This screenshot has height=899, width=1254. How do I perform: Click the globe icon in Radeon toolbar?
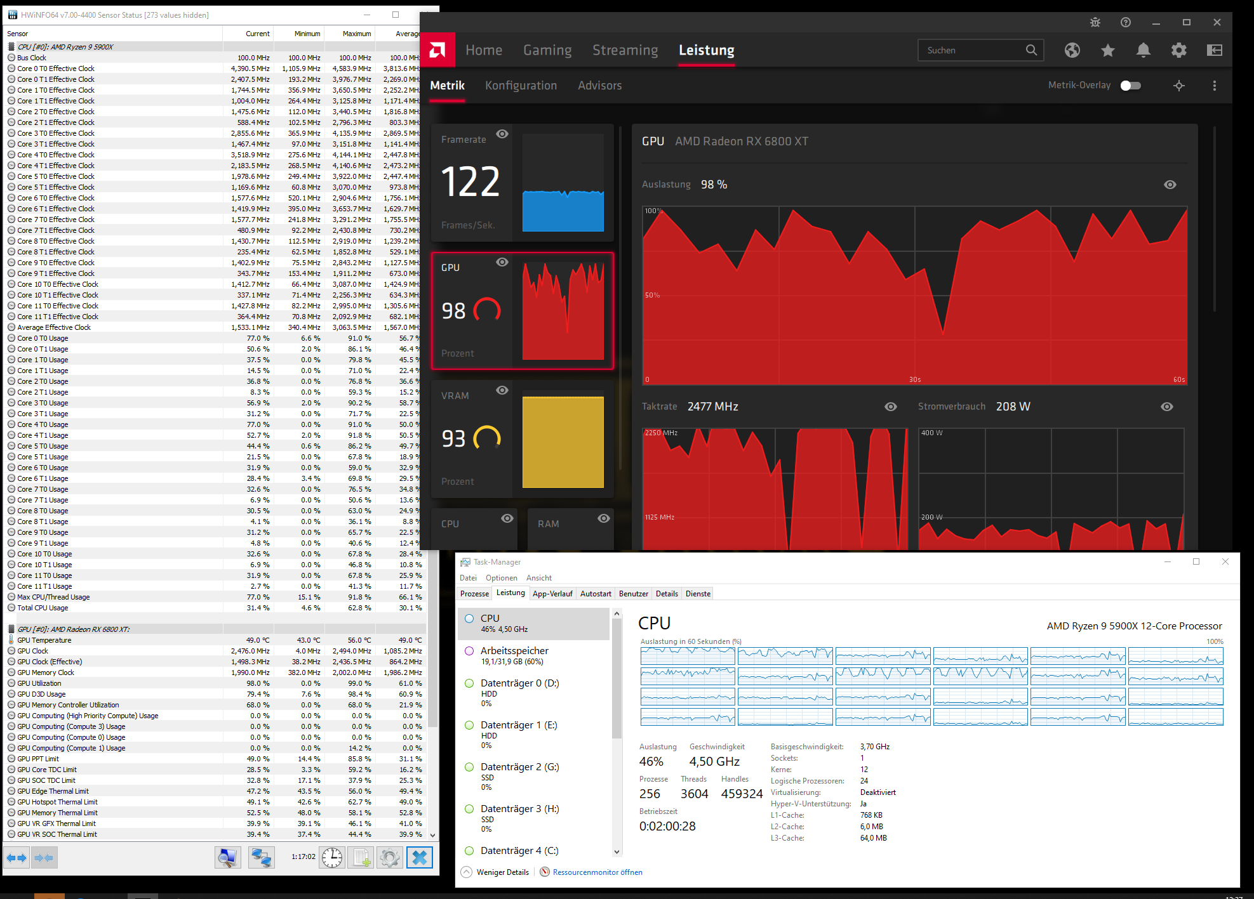pos(1072,50)
